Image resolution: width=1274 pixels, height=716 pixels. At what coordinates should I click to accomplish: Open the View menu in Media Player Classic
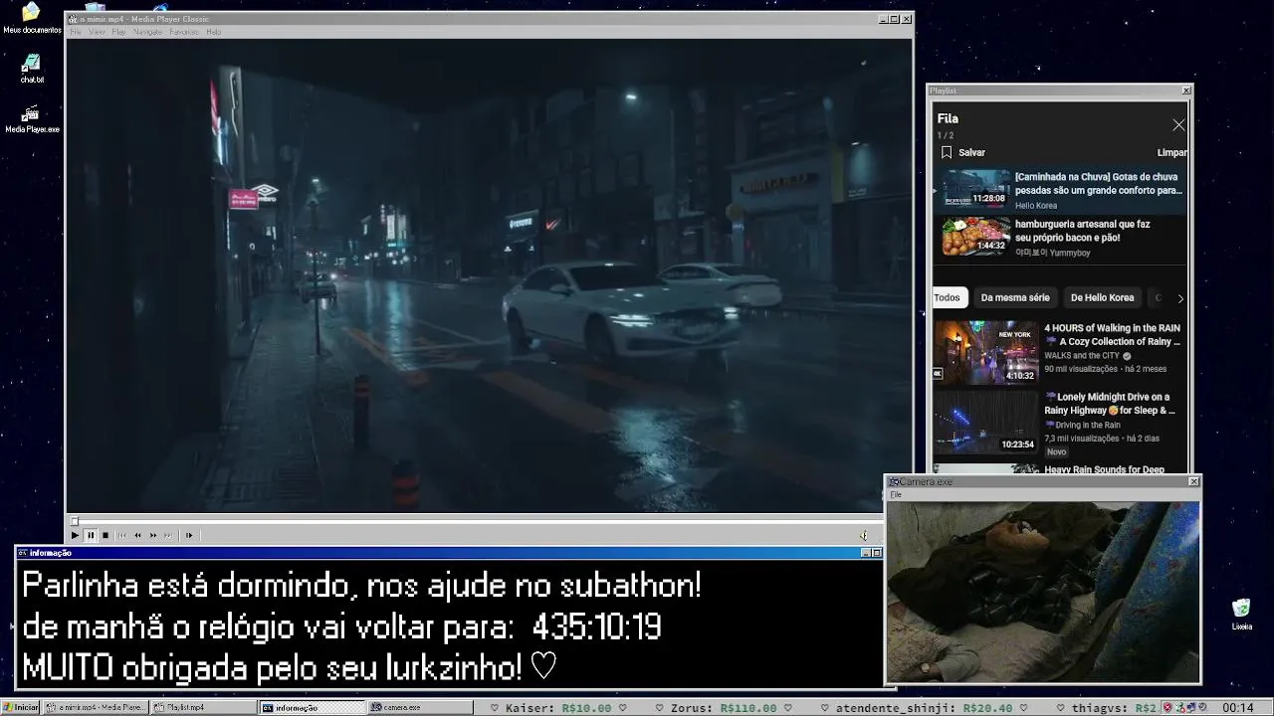[97, 32]
